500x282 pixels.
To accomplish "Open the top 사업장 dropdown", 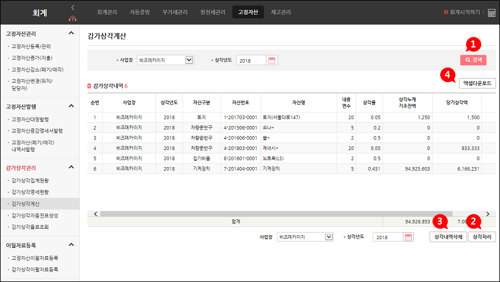I will pos(165,60).
